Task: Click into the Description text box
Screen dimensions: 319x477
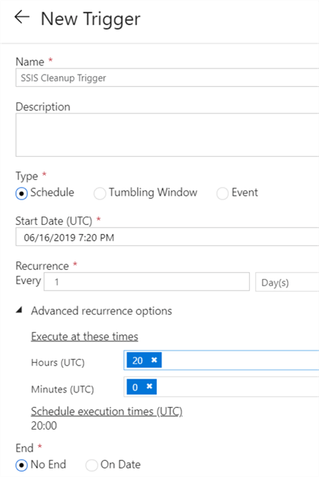Action: click(167, 135)
